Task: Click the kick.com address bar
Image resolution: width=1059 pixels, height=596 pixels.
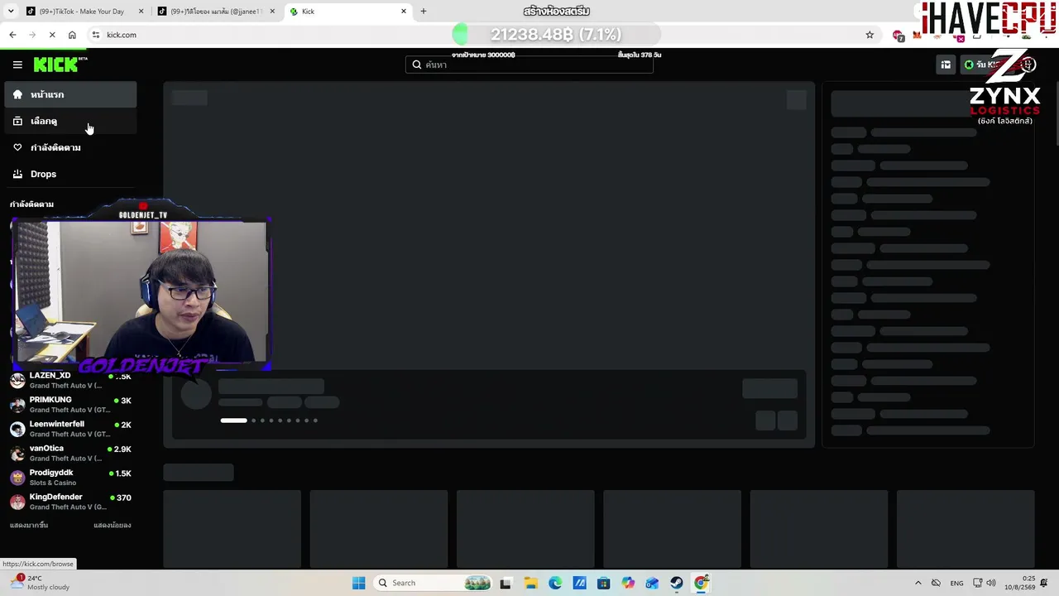Action: (x=484, y=35)
